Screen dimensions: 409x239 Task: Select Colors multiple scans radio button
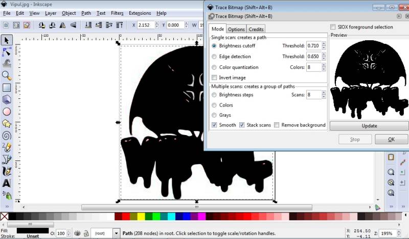tap(214, 105)
